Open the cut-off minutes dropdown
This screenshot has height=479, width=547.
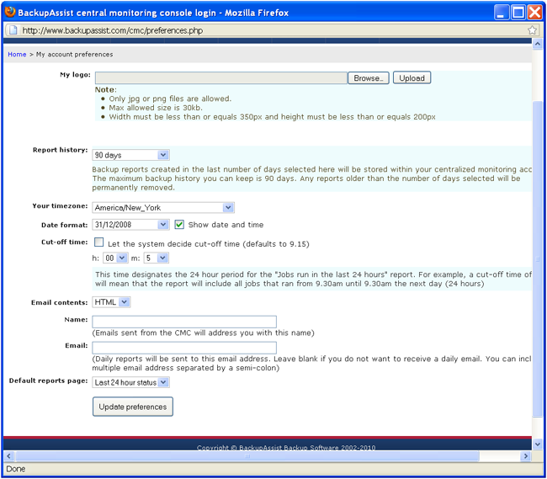(x=157, y=258)
